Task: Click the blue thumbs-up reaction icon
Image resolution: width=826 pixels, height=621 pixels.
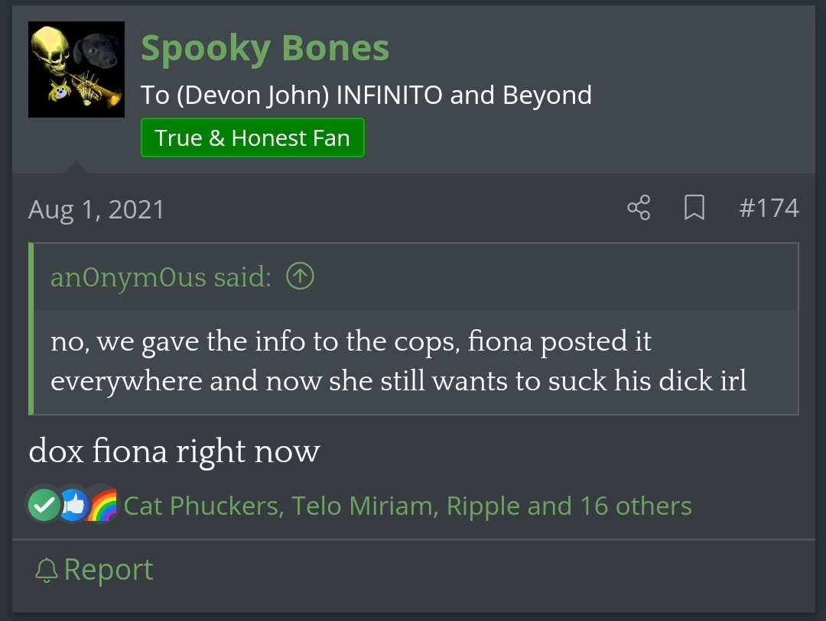Action: (74, 505)
